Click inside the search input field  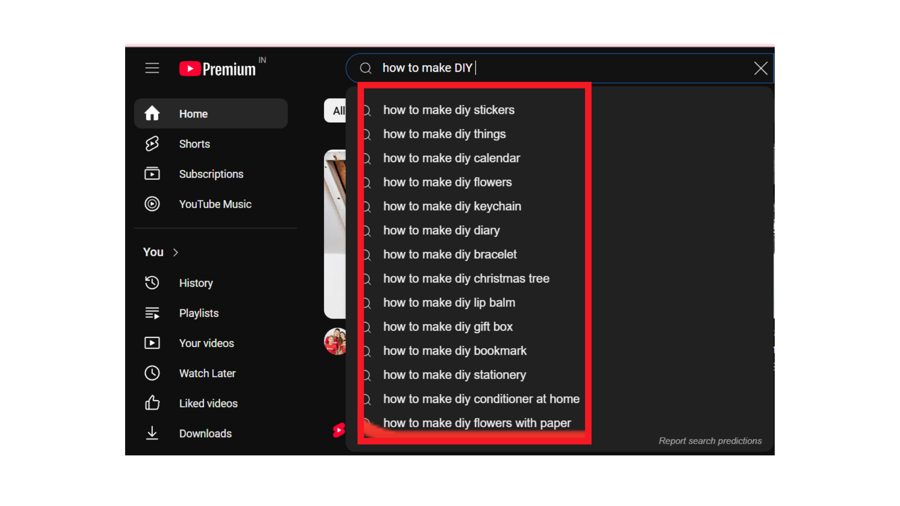tap(516, 68)
